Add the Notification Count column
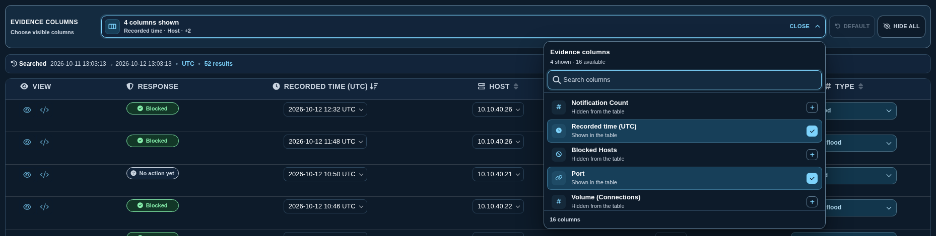 pos(812,107)
